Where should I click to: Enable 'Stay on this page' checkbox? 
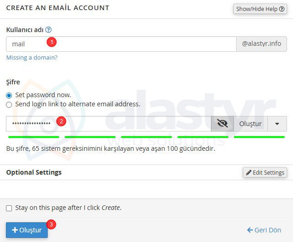[x=9, y=208]
